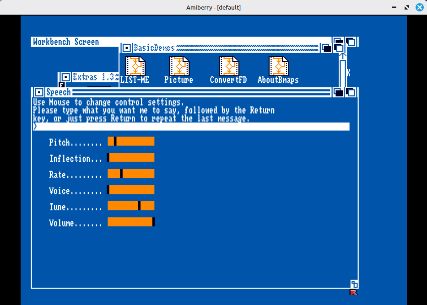The image size is (427, 305).
Task: Click the 'Pitch' label text
Action: pos(59,142)
